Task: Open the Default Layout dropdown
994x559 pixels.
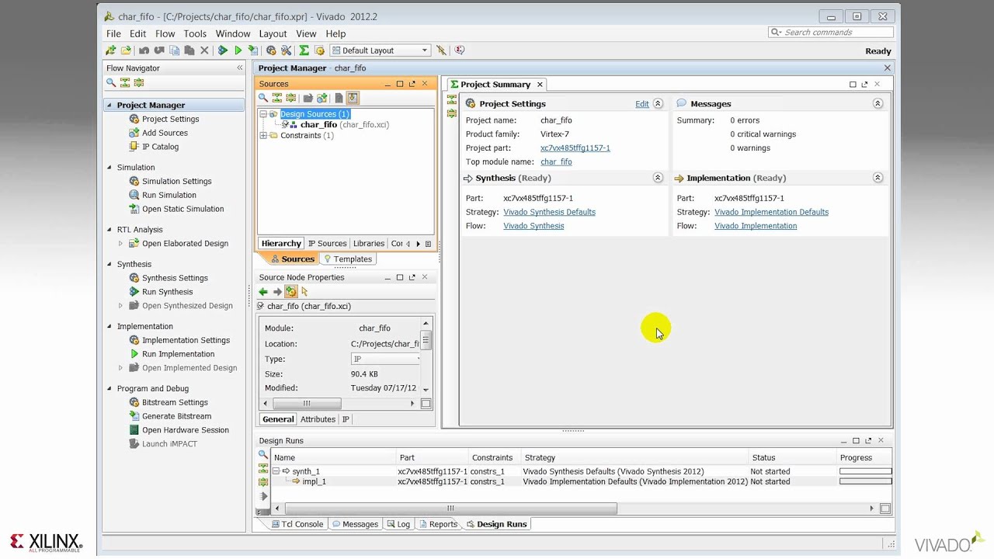Action: pyautogui.click(x=380, y=50)
